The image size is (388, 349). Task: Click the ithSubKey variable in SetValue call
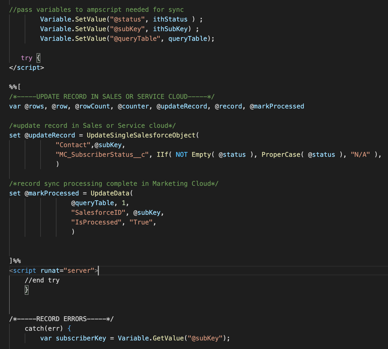(170, 29)
